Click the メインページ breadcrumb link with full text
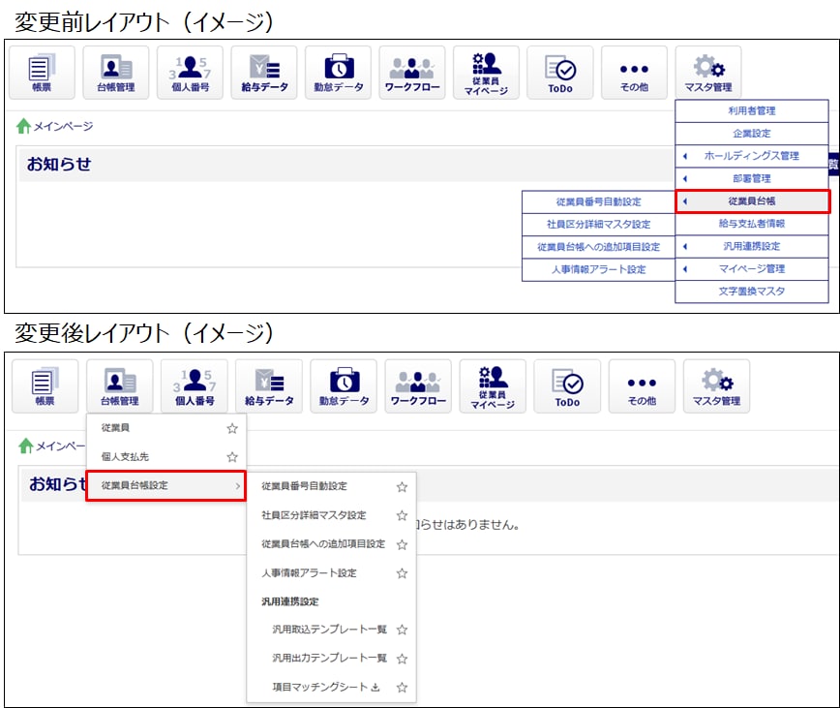The width and height of the screenshot is (840, 708). pos(63,127)
